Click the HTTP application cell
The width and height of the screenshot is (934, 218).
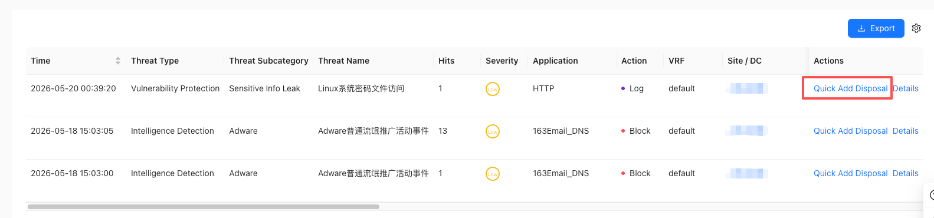click(543, 88)
